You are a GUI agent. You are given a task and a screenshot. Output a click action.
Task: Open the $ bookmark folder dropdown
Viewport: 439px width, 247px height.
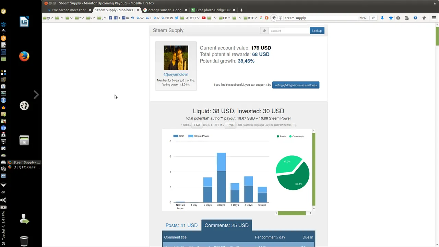click(102, 18)
